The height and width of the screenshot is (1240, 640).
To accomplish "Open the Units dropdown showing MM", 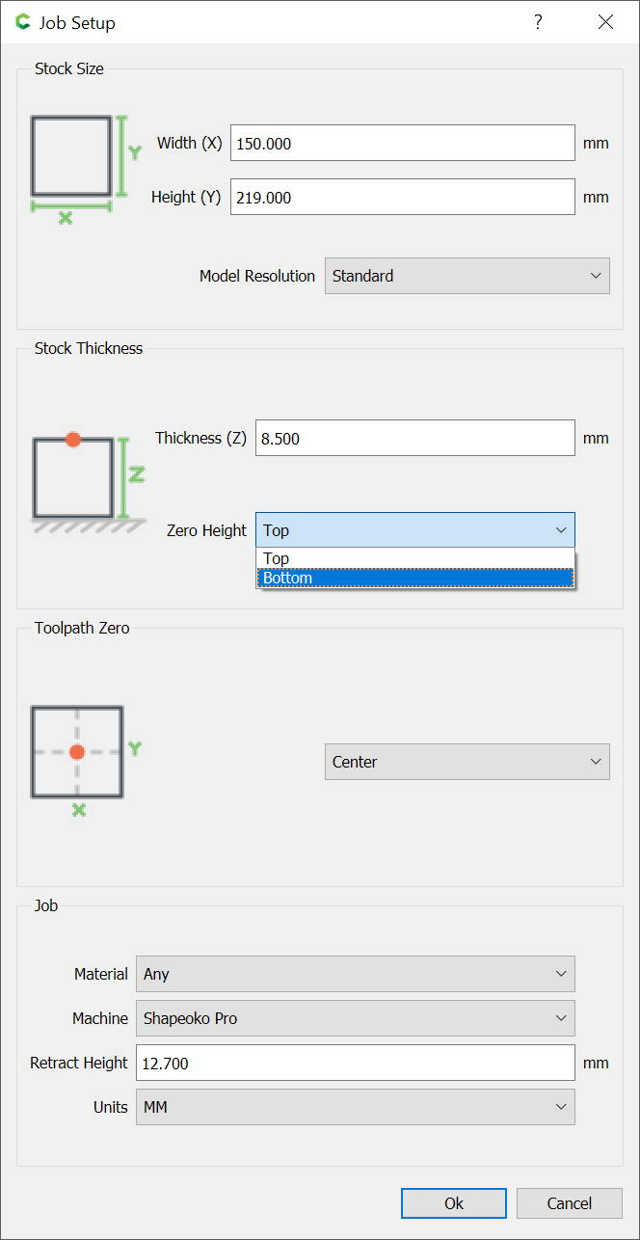I will 356,1107.
